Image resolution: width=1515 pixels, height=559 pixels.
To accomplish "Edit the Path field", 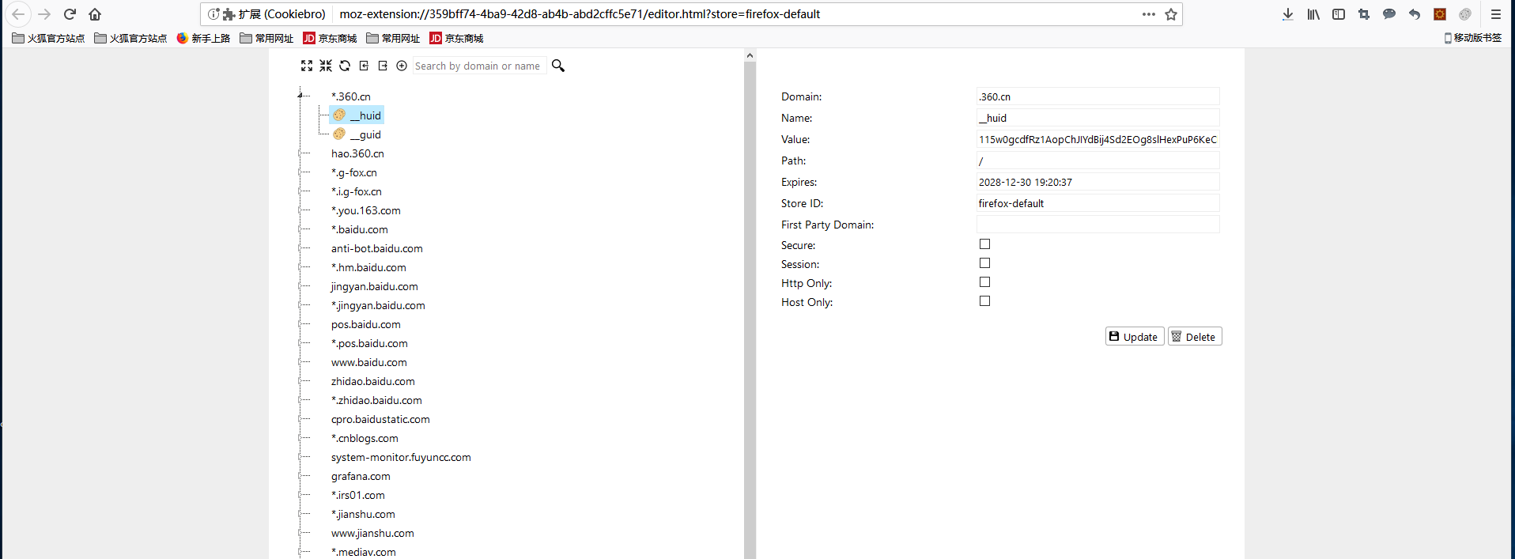I will point(1098,161).
